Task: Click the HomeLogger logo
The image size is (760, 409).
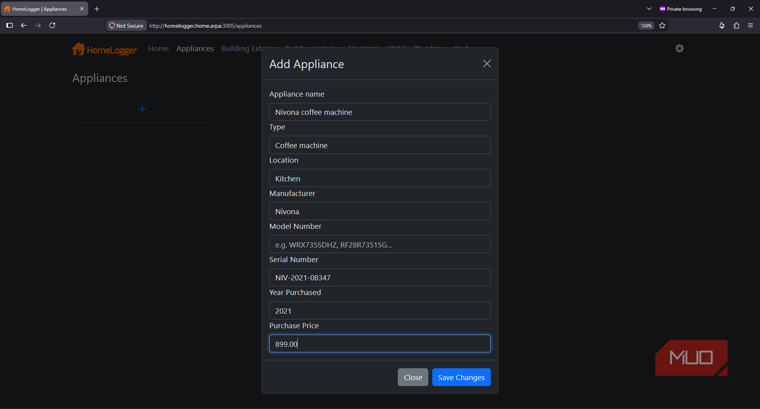Action: click(104, 49)
